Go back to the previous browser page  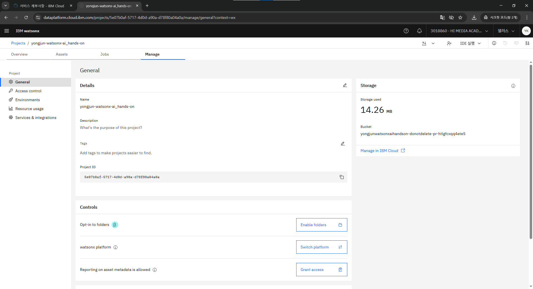pyautogui.click(x=6, y=18)
